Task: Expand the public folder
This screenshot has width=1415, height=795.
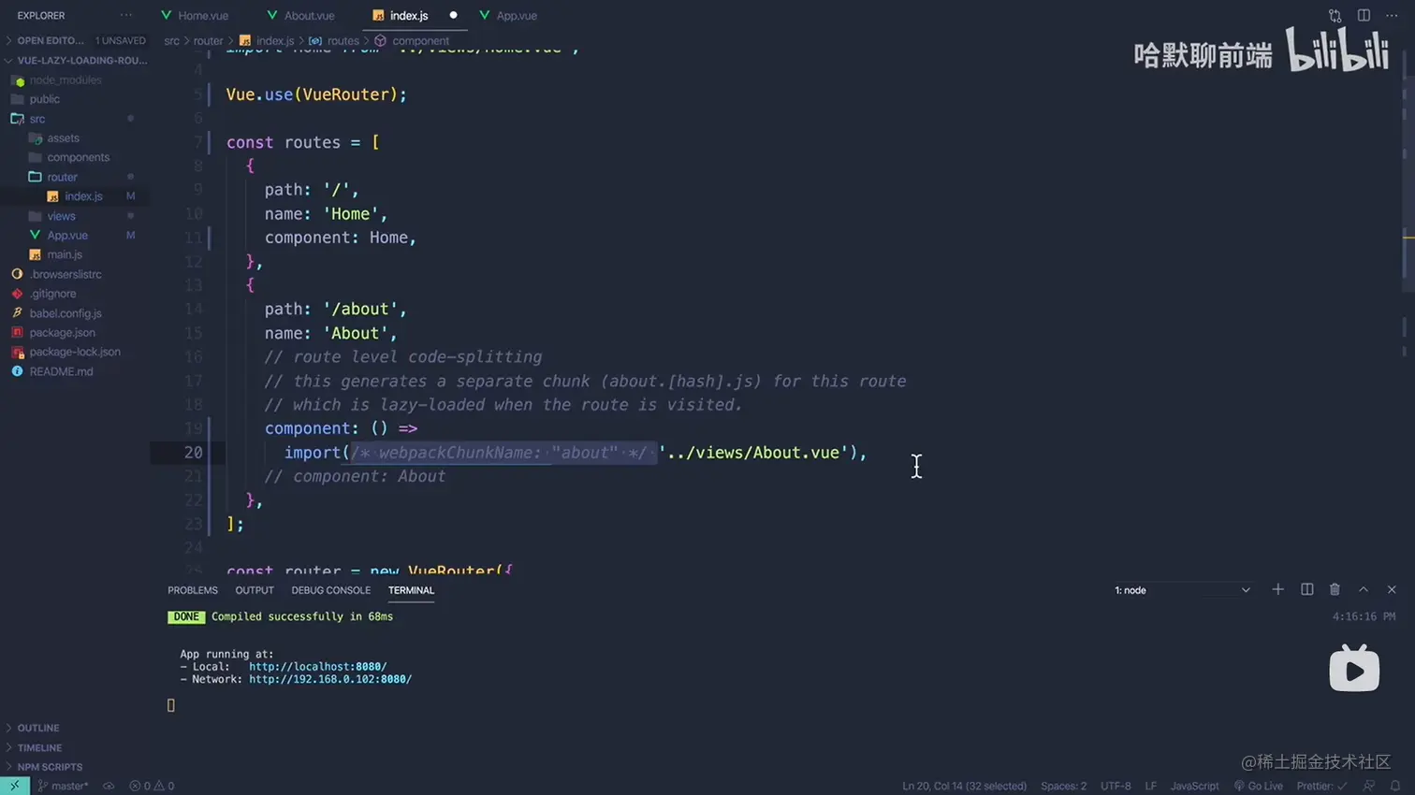Action: click(75, 99)
